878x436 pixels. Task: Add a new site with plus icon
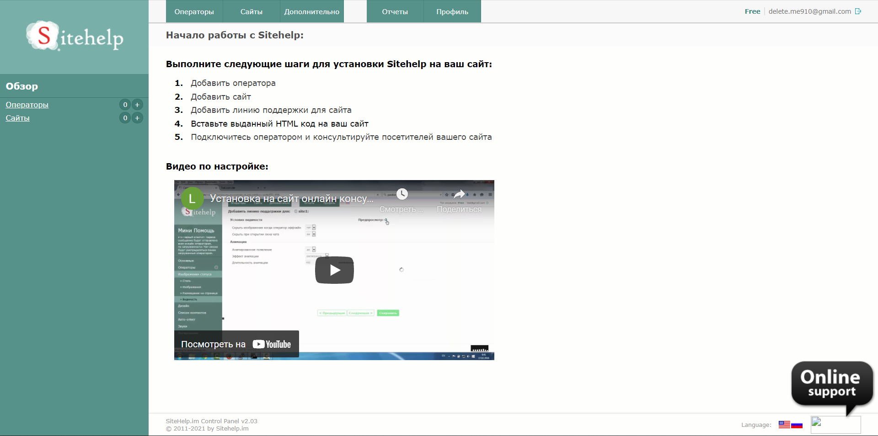coord(137,118)
